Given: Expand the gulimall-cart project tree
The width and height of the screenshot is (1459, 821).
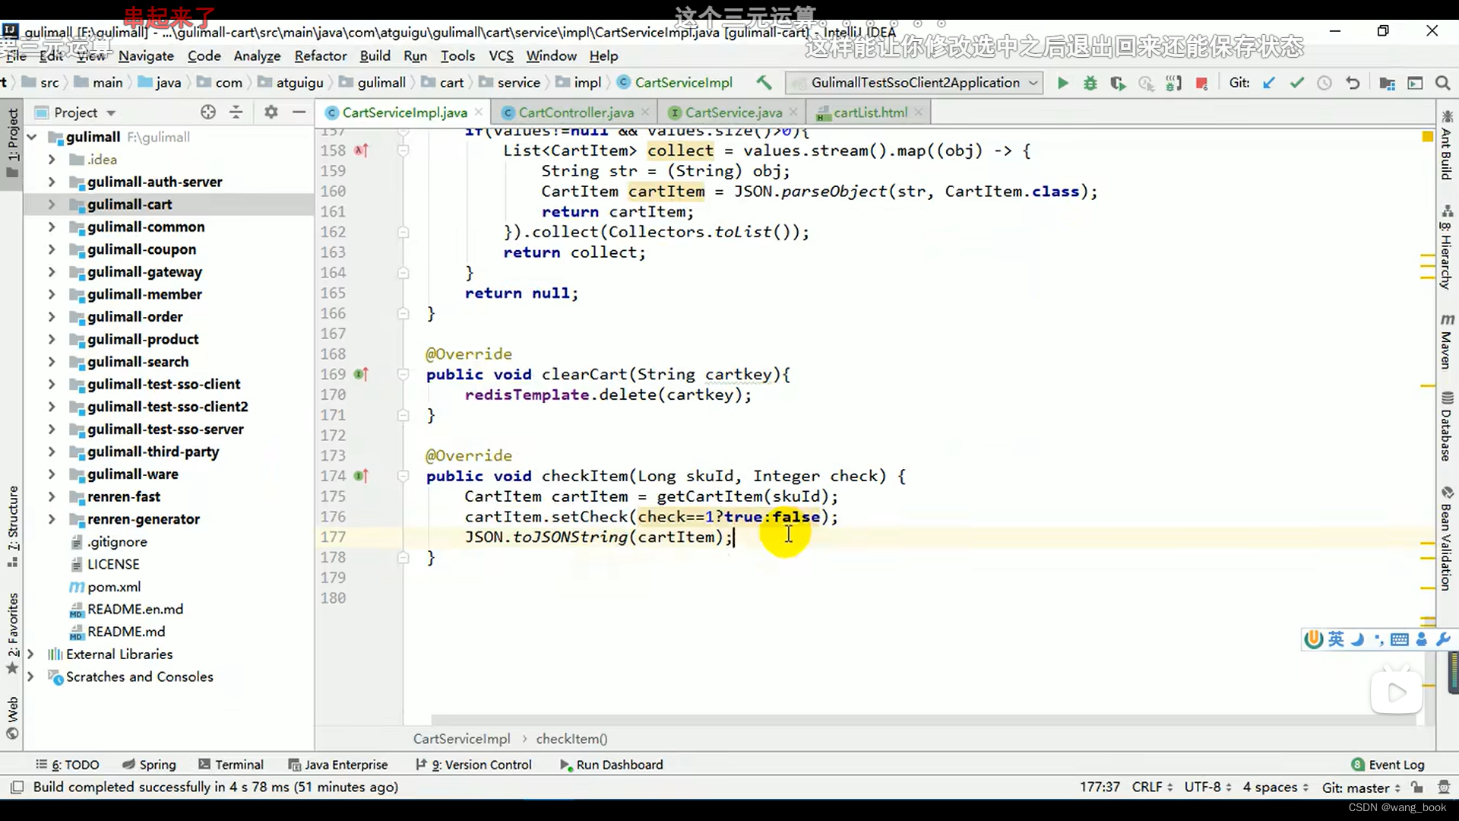Looking at the screenshot, I should click(x=50, y=204).
